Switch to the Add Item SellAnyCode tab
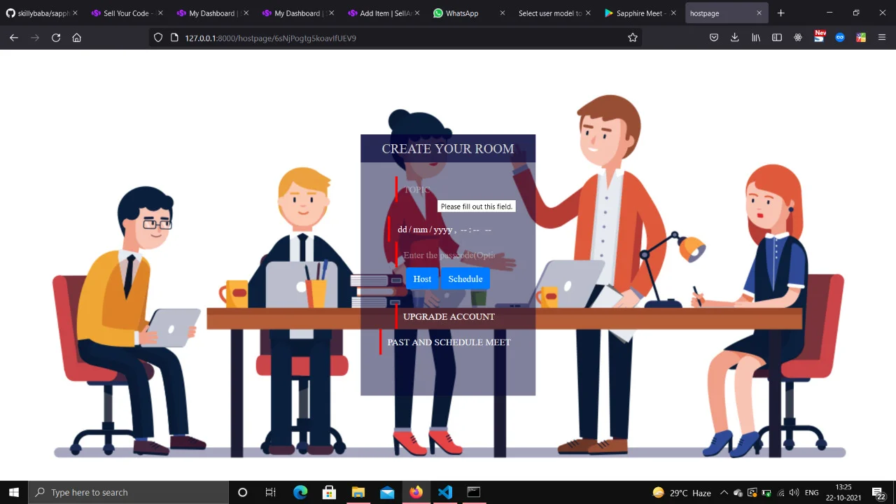 coord(383,13)
